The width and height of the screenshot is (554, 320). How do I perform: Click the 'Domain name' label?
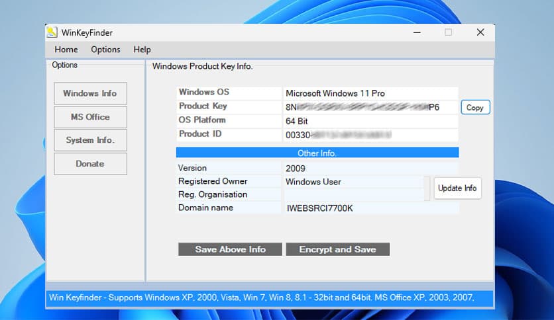click(x=205, y=208)
